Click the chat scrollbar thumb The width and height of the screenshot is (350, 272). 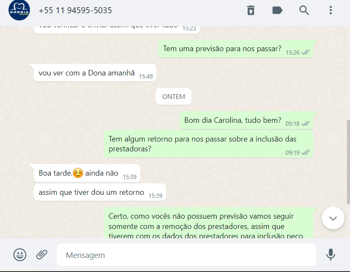click(348, 162)
